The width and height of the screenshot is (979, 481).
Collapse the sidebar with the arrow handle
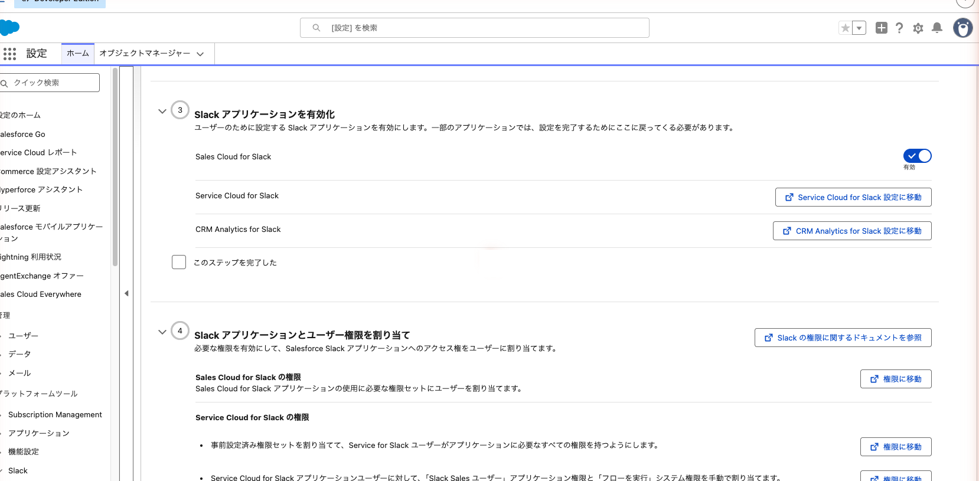coord(126,293)
